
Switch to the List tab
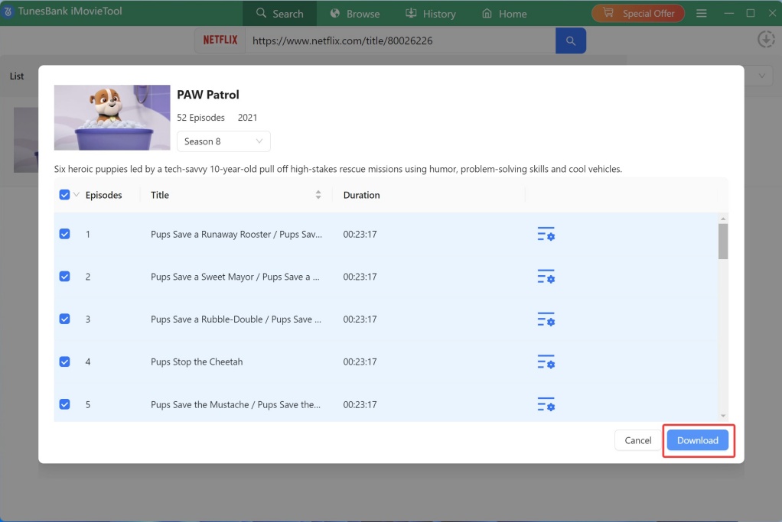coord(17,76)
